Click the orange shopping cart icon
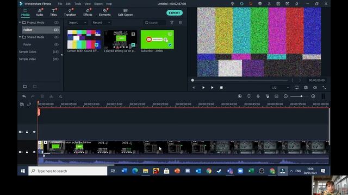 pos(251,4)
